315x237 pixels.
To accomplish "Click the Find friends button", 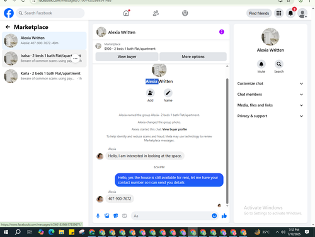I will click(259, 13).
